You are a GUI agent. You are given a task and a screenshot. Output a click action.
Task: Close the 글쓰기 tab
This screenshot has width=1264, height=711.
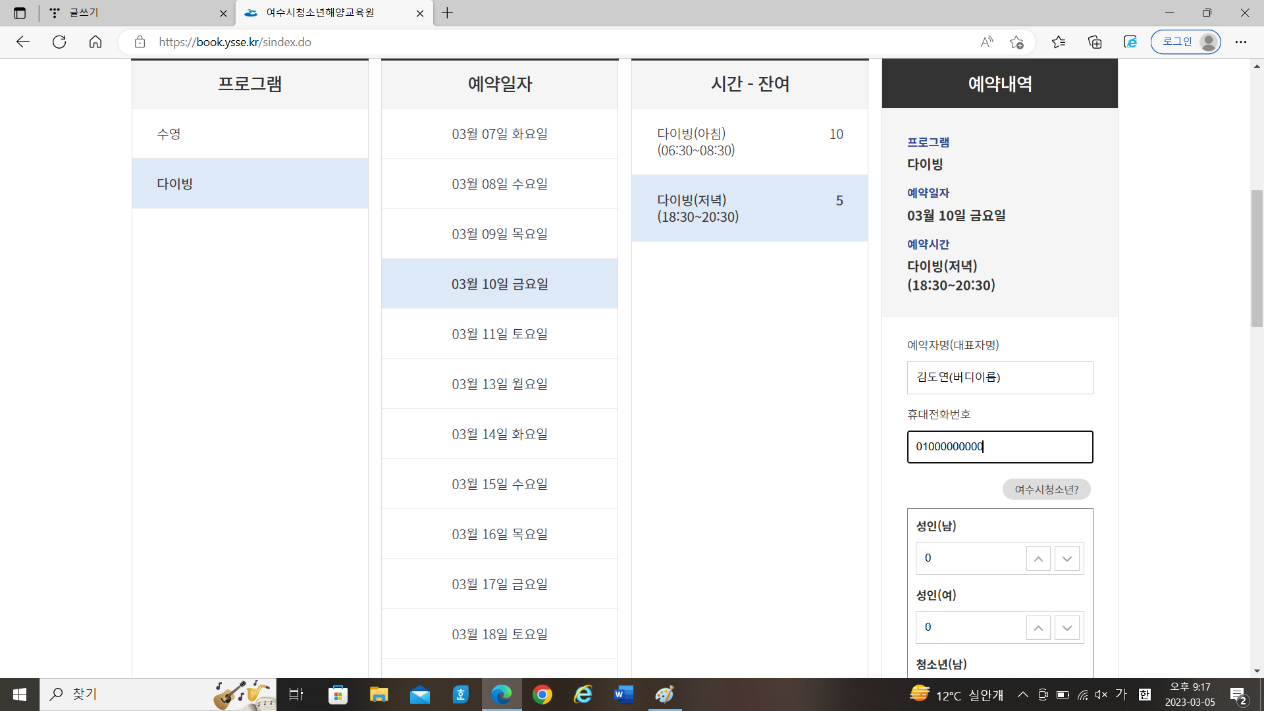pyautogui.click(x=223, y=13)
